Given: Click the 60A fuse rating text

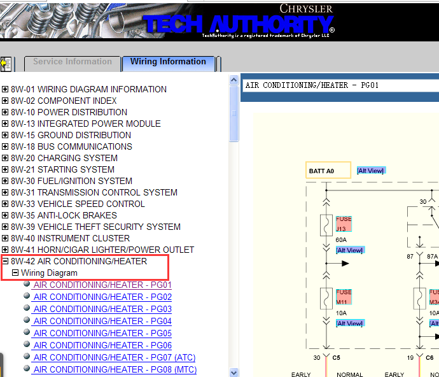Looking at the screenshot, I should coord(341,240).
